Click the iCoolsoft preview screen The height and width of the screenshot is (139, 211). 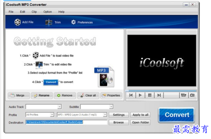[x=162, y=61]
